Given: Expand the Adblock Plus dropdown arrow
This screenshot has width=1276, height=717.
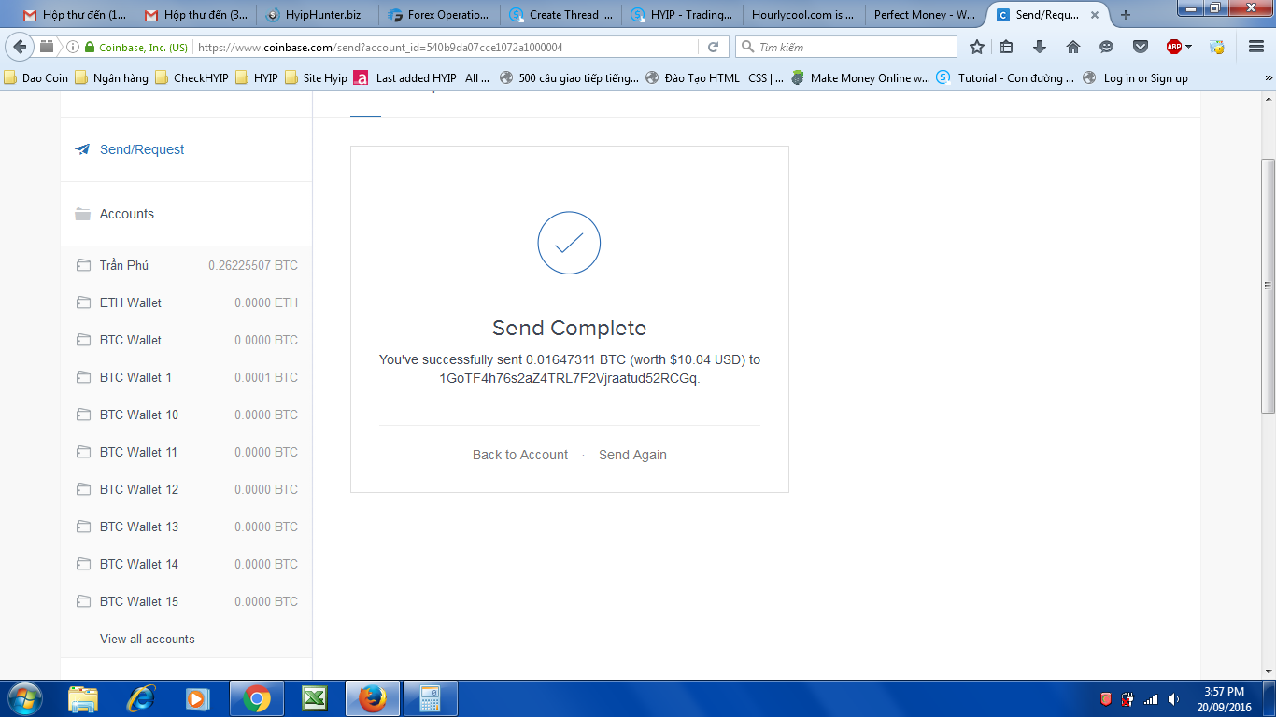Looking at the screenshot, I should [x=1189, y=47].
